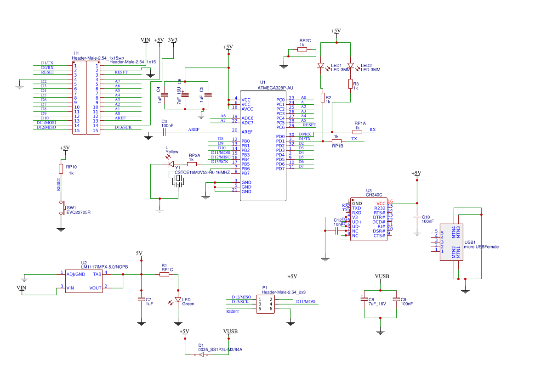Click the "7uF_16V" value label of C8
541x383 pixels.
(377, 304)
